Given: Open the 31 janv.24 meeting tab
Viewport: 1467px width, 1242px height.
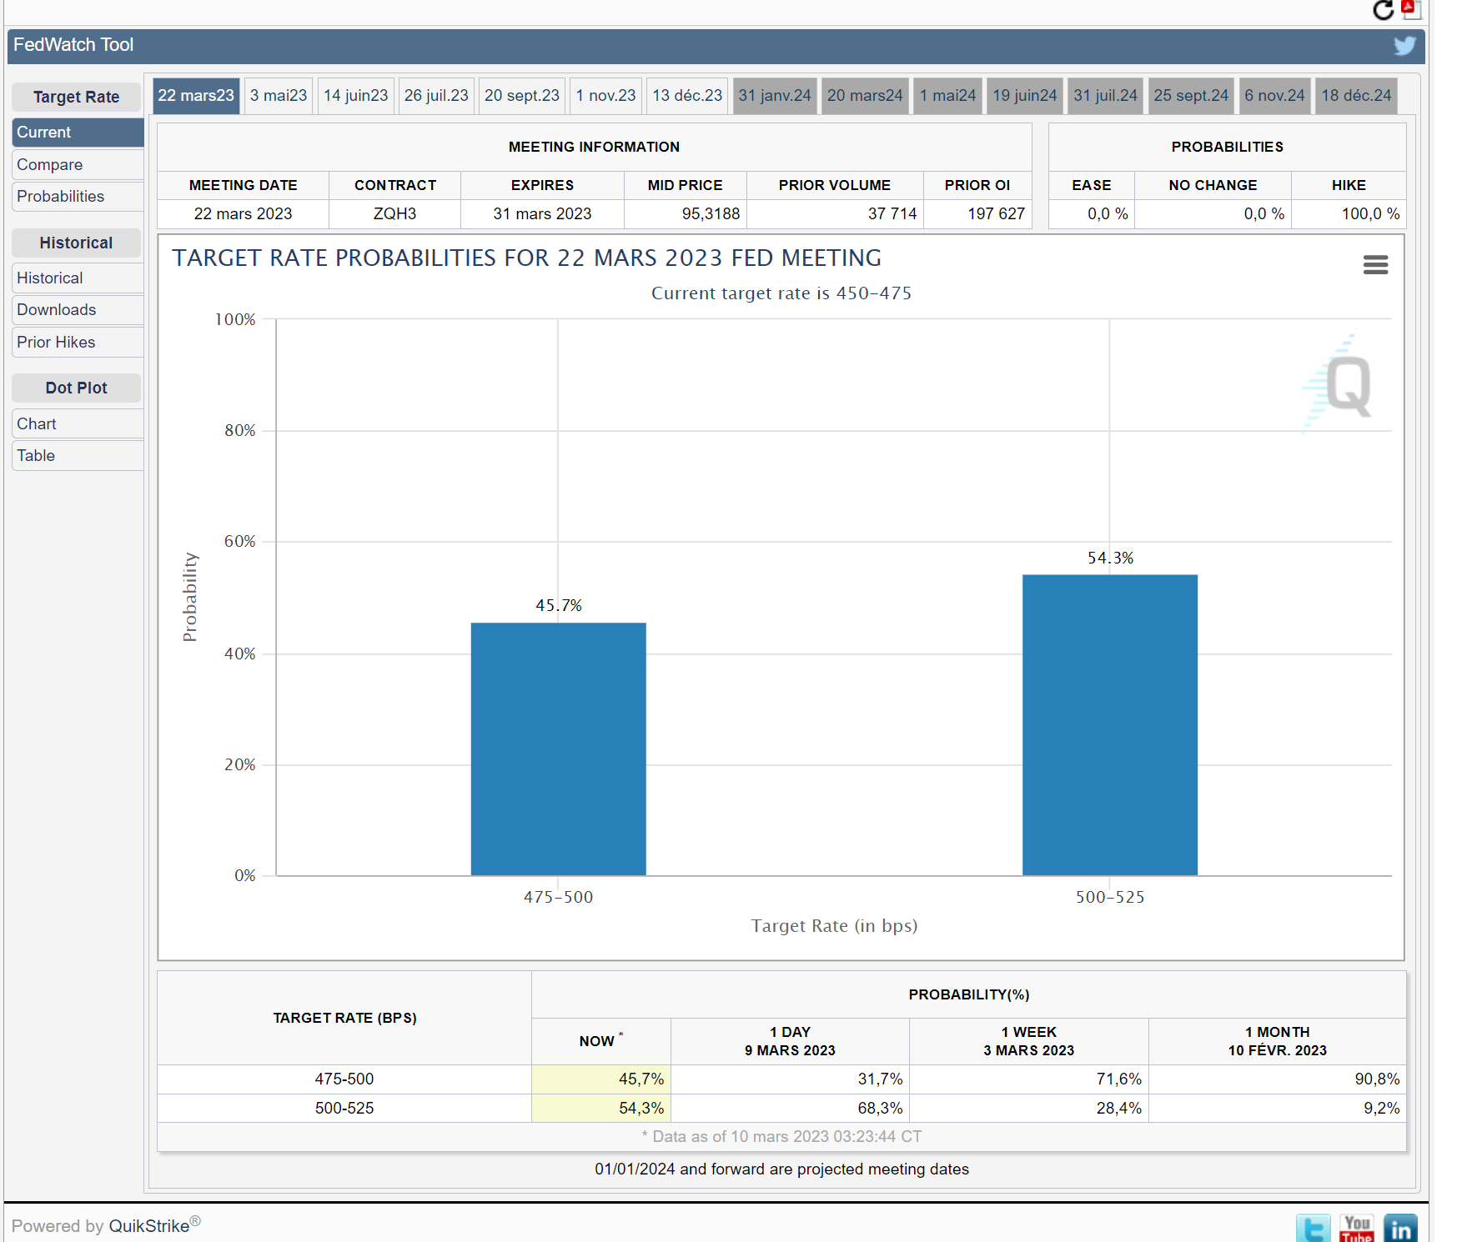Looking at the screenshot, I should tap(775, 96).
